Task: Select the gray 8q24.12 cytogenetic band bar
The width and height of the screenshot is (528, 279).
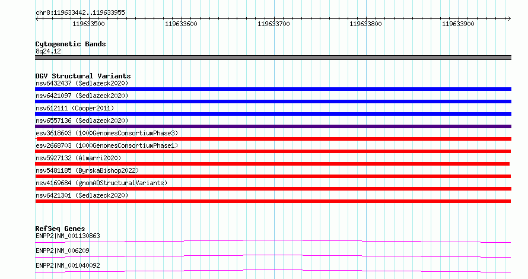Action: coord(273,58)
